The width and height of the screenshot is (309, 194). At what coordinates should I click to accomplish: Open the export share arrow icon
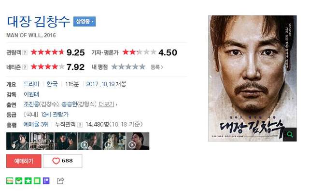click(x=60, y=181)
